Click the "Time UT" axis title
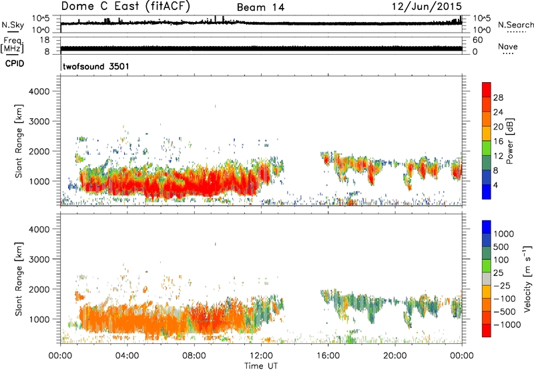The image size is (534, 370). click(261, 366)
